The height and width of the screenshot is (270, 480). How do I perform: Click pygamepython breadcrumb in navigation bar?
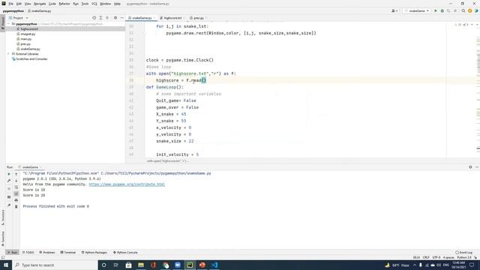coord(13,11)
